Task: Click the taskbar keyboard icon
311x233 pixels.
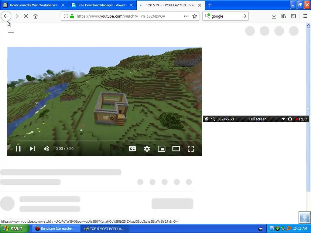Action: tap(261, 229)
